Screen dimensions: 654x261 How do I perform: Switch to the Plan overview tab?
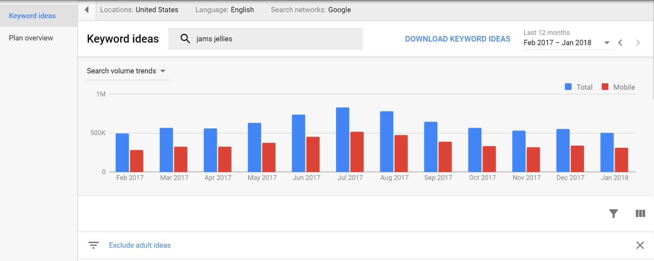[x=31, y=38]
